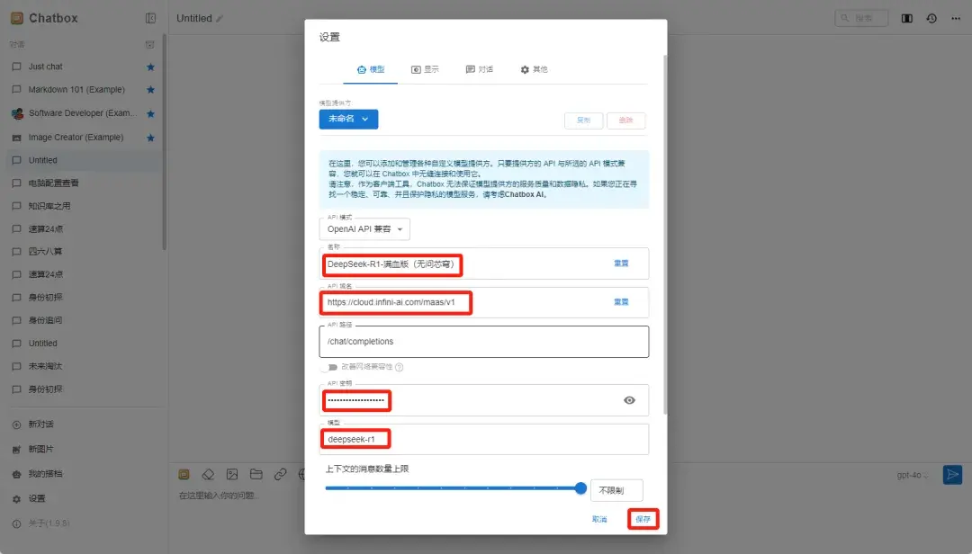Click the 上下文的消息数量上限 slider handle
972x554 pixels.
pos(580,488)
